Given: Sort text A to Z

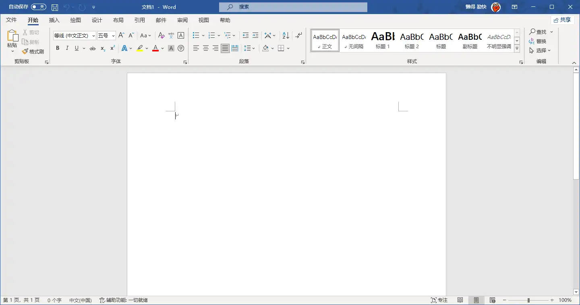Looking at the screenshot, I should point(286,35).
